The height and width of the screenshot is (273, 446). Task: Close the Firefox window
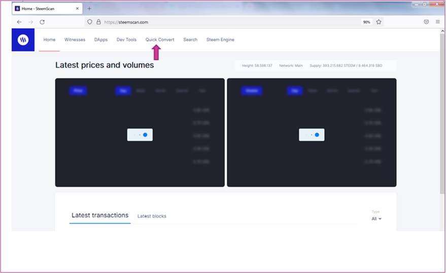click(437, 4)
